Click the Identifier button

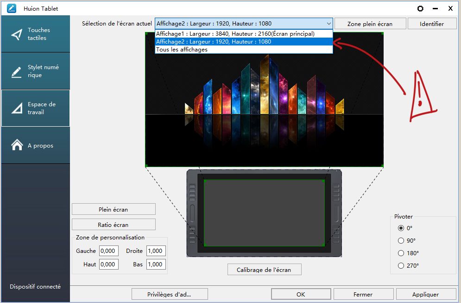coord(431,24)
